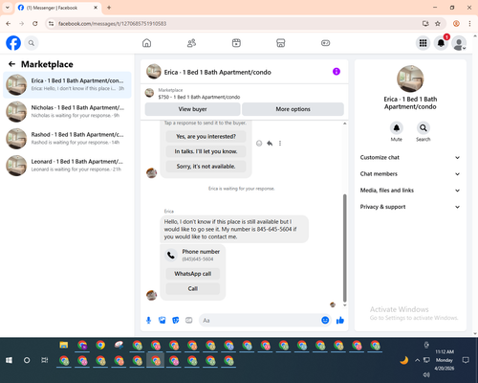Image resolution: width=478 pixels, height=383 pixels.
Task: Click the WhatsApp call button
Action: click(x=193, y=274)
